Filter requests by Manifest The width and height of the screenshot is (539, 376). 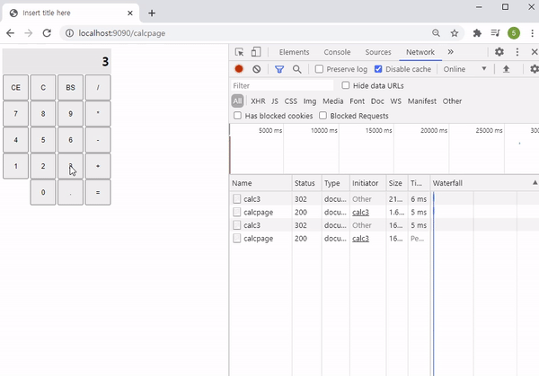pyautogui.click(x=422, y=101)
